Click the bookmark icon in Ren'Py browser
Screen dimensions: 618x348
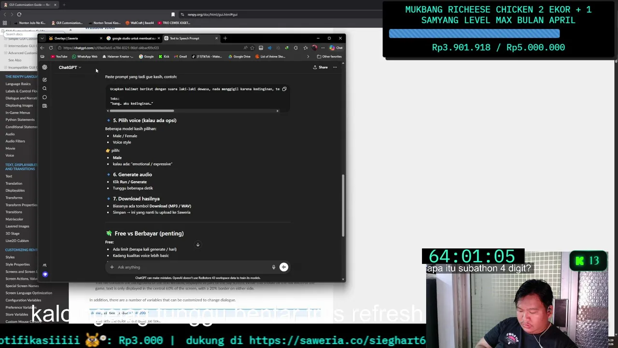[173, 14]
